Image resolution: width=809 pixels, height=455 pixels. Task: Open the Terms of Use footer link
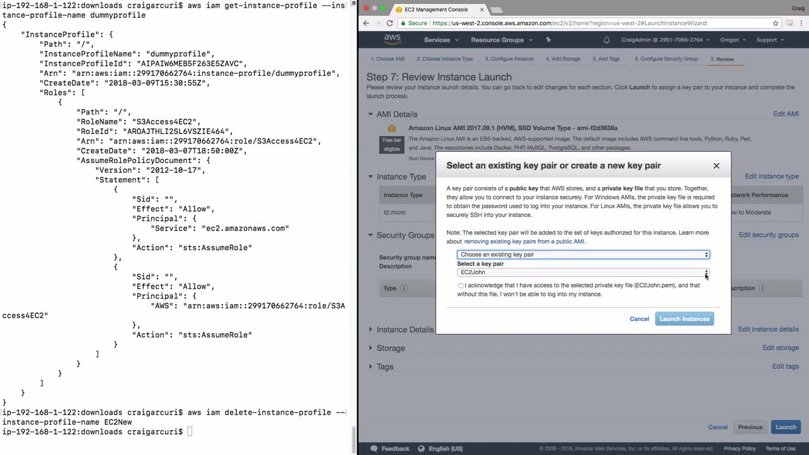point(781,449)
